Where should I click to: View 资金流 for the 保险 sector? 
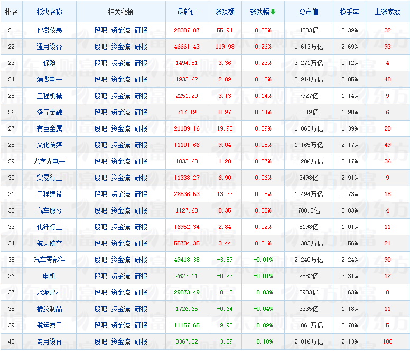[120, 63]
